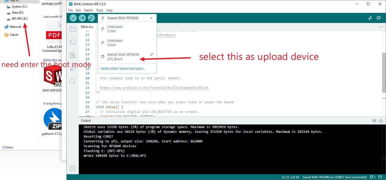
Task: Click 'Flashing E: (RPI-RP2)' output line
Action: click(104, 151)
